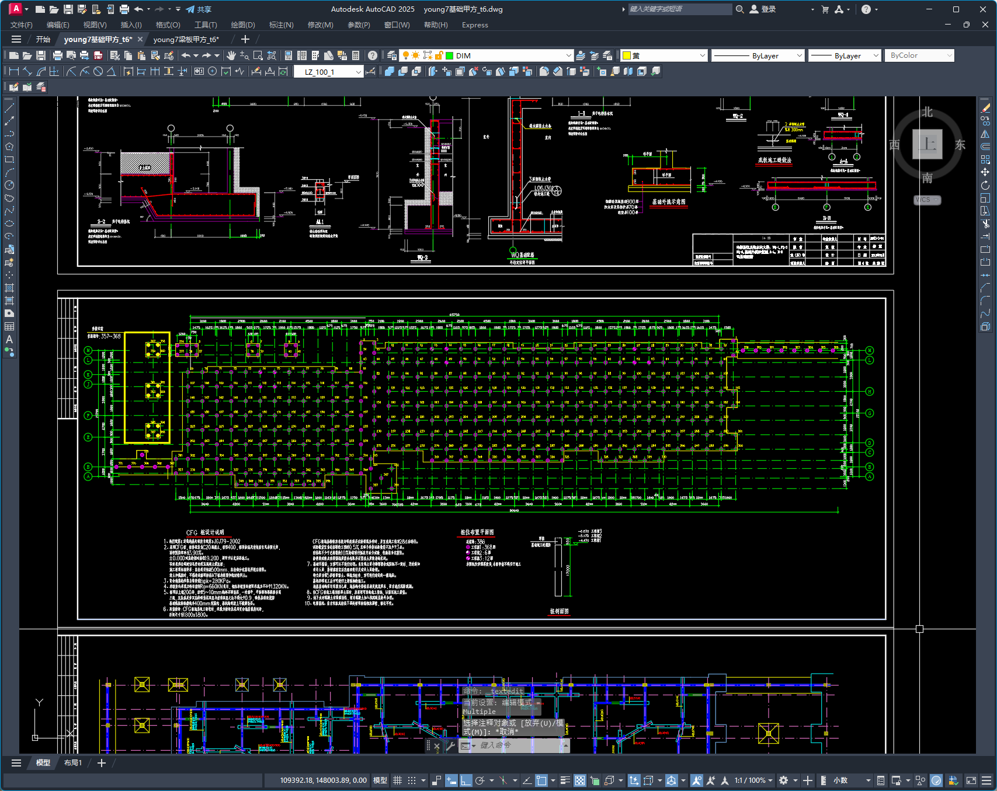Click the Zoom magnifier search icon

click(x=739, y=9)
